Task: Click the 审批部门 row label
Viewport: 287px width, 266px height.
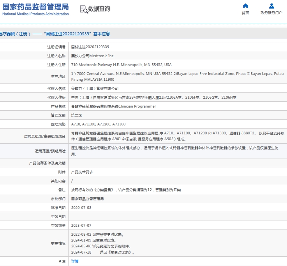Action: point(58,199)
